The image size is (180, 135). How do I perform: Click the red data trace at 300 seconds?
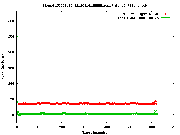point(84,103)
